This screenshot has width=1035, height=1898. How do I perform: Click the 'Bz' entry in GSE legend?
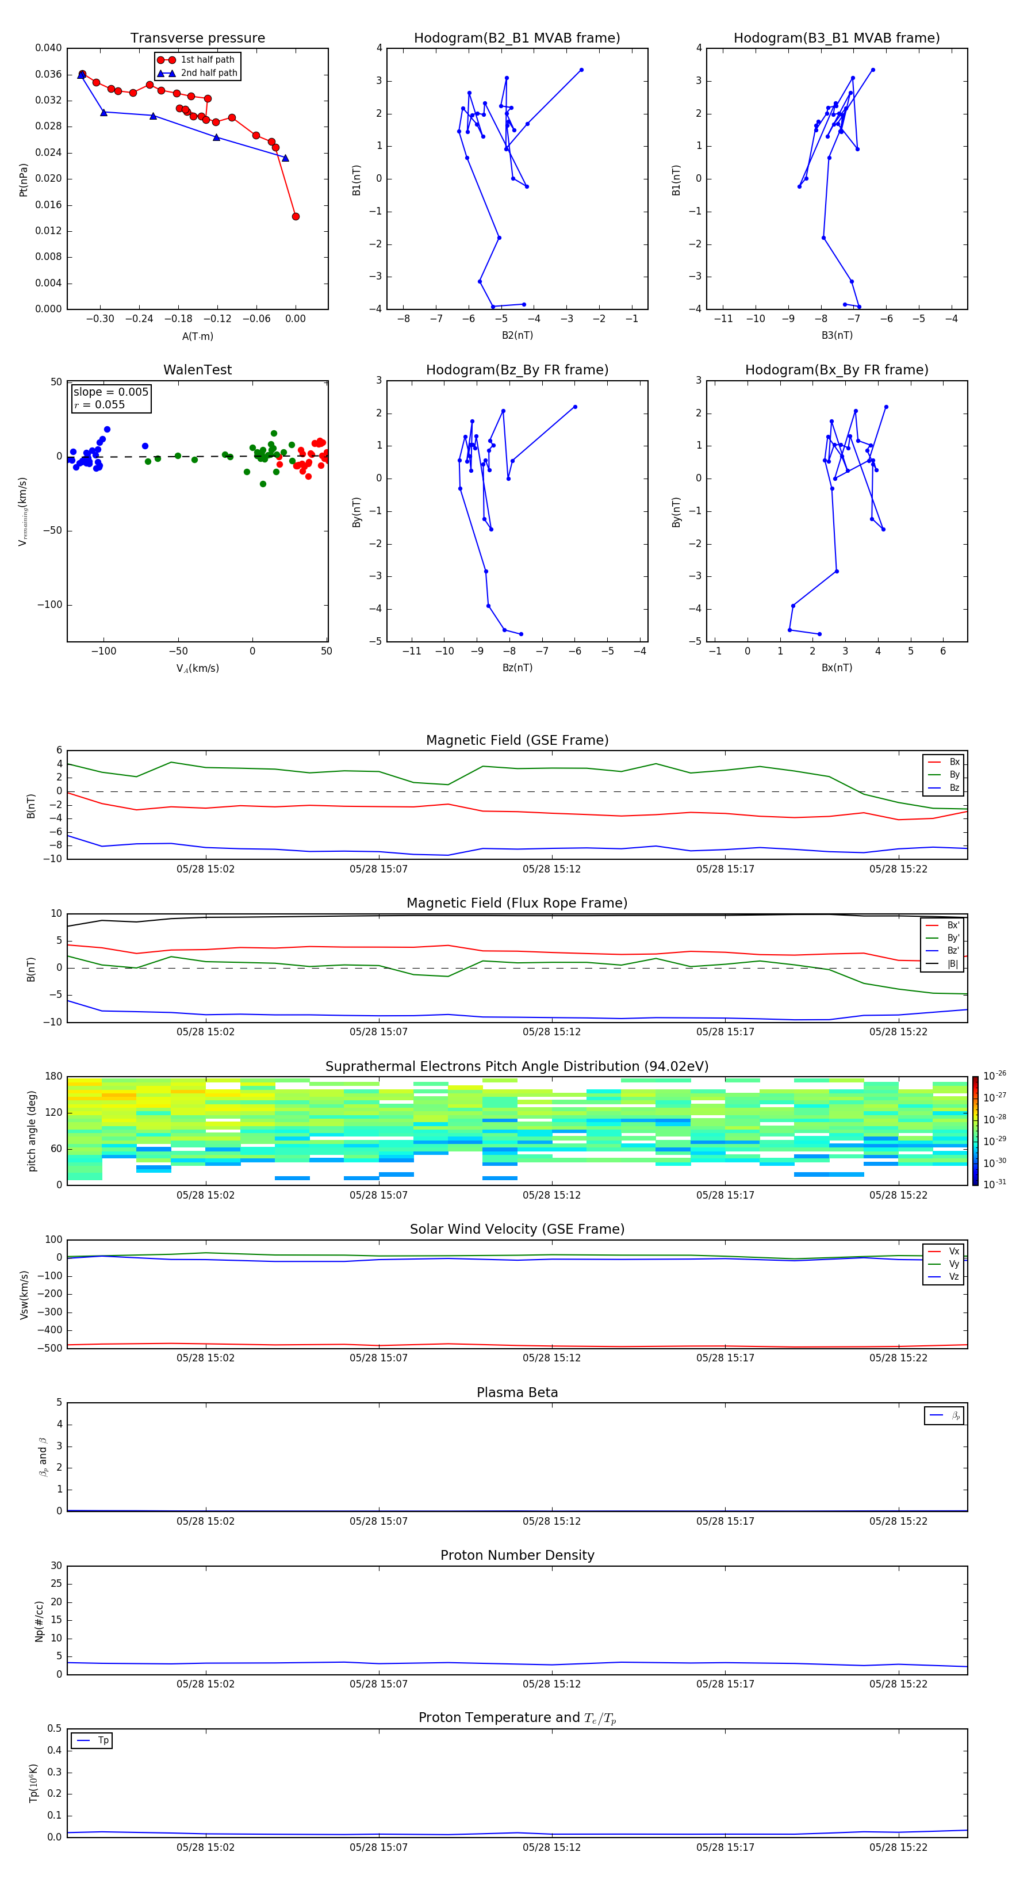coord(944,787)
